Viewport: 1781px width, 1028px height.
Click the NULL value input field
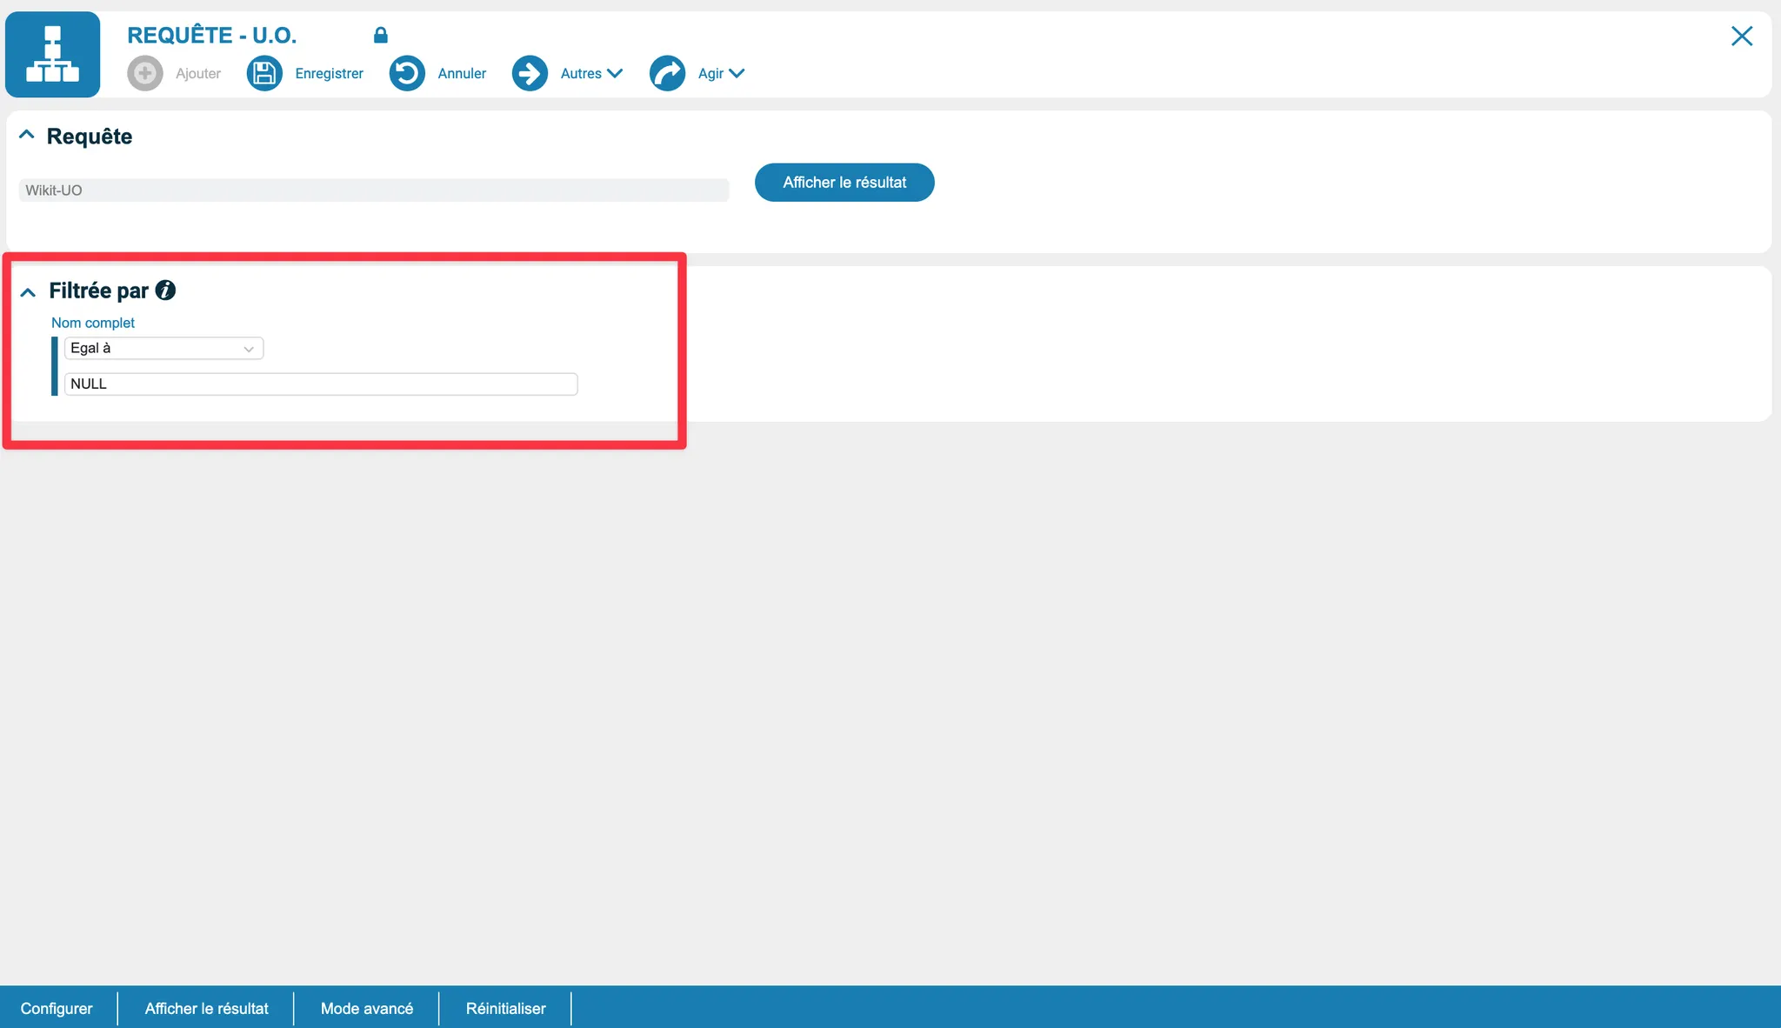320,384
